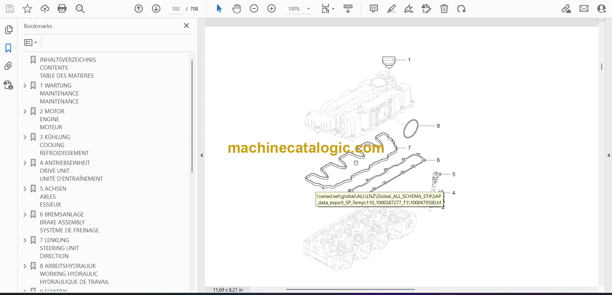Expand the 6 BREMSANLAGE bookmark

(25, 214)
